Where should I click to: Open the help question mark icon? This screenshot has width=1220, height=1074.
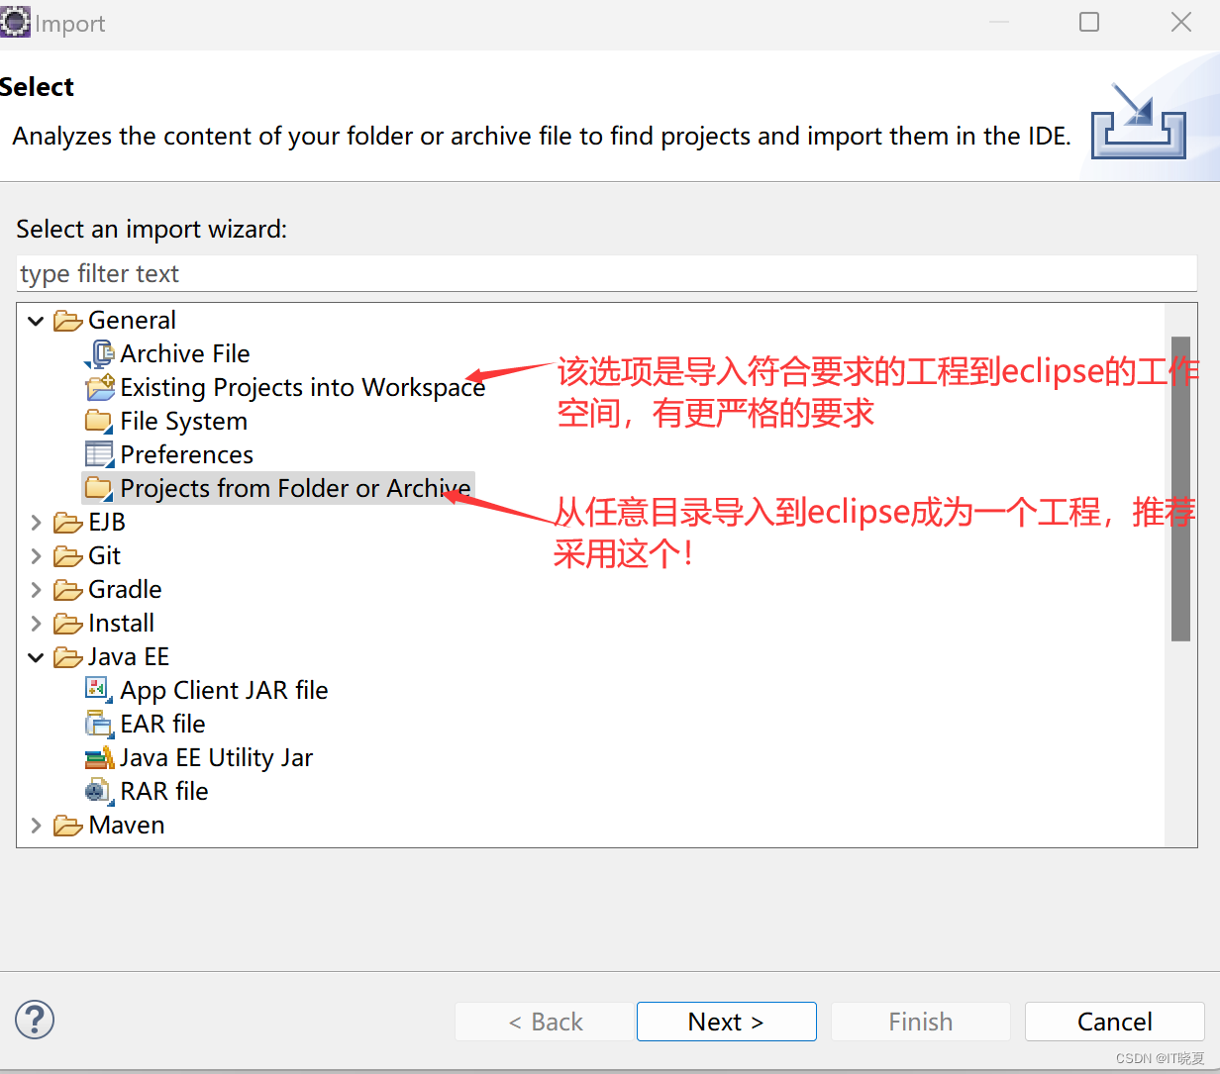pyautogui.click(x=35, y=1020)
